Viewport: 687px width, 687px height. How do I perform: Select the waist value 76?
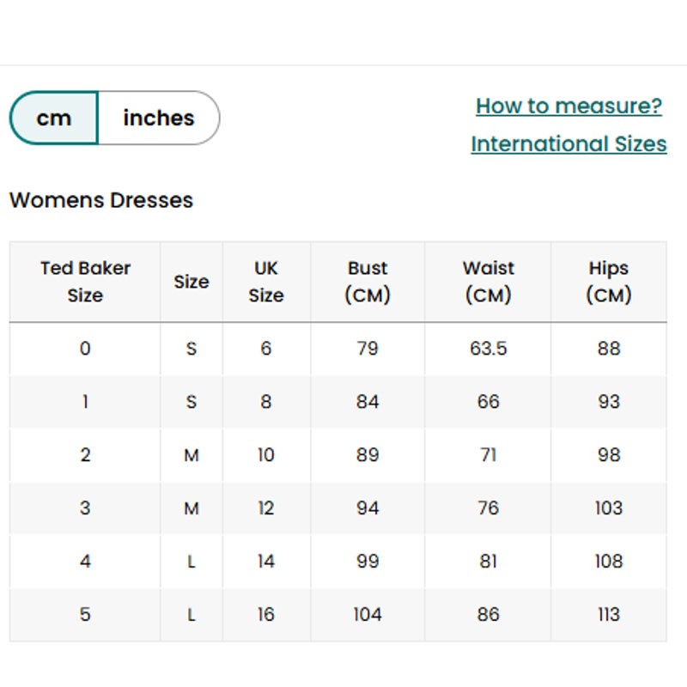pos(488,508)
